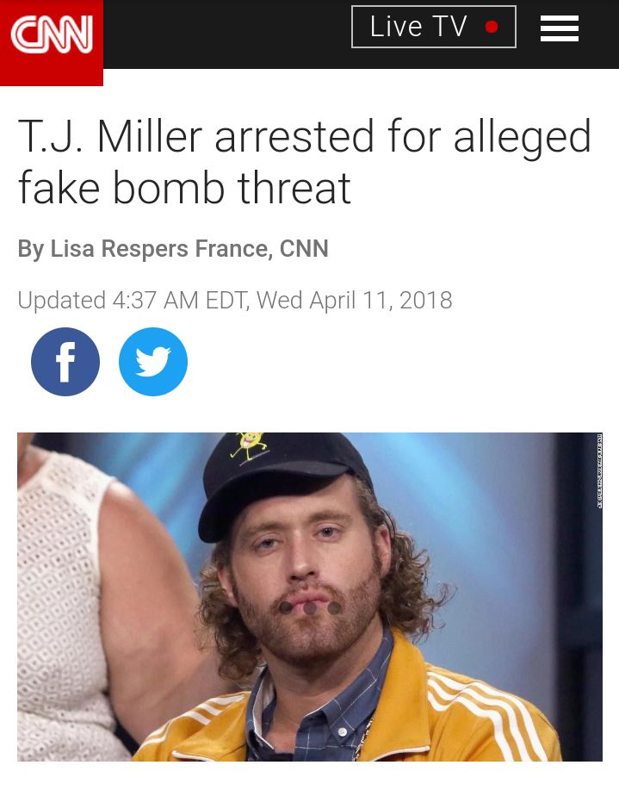Open the Live TV stream

[434, 27]
